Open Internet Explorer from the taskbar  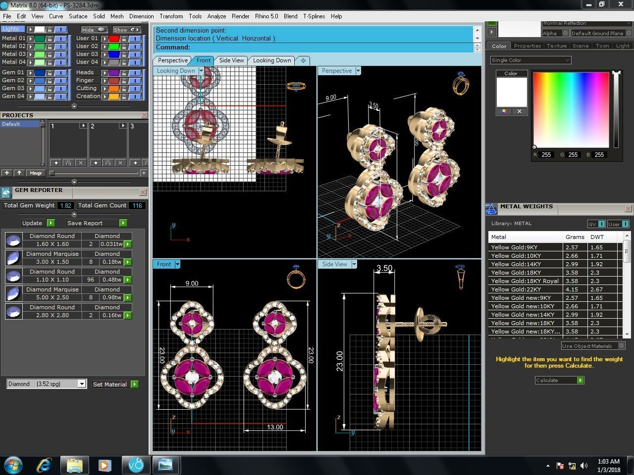point(44,465)
